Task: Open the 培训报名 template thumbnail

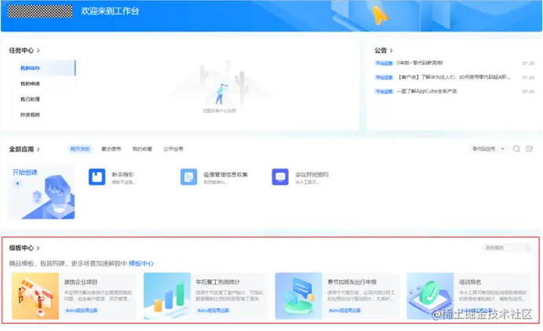Action: click(x=430, y=296)
